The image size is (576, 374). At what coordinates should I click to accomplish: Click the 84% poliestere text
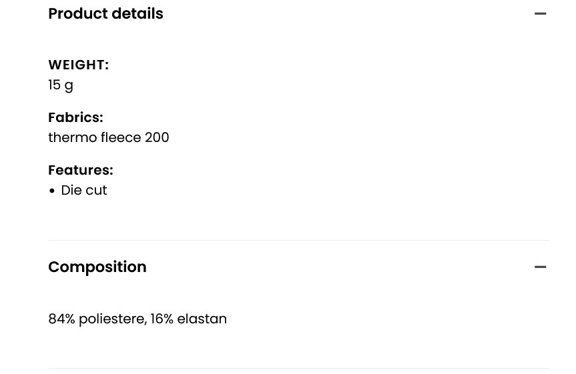tap(96, 319)
